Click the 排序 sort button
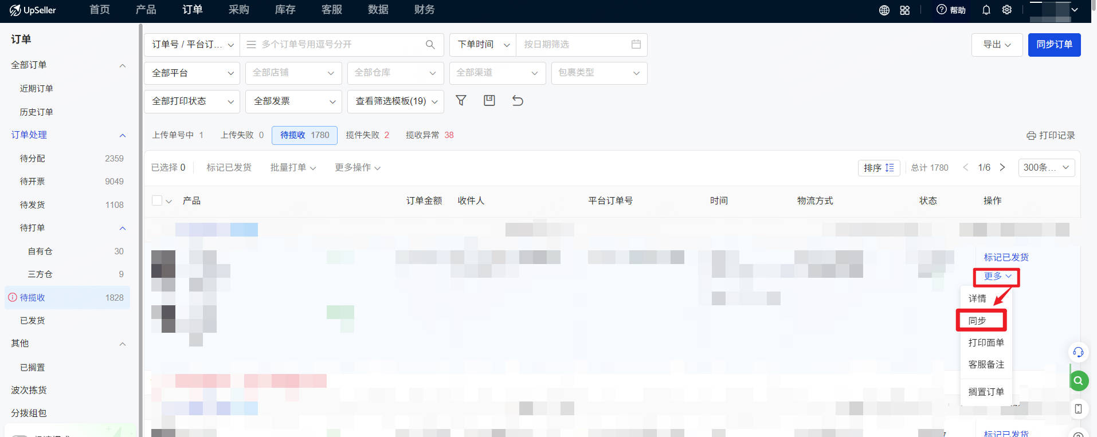The image size is (1097, 437). click(879, 167)
